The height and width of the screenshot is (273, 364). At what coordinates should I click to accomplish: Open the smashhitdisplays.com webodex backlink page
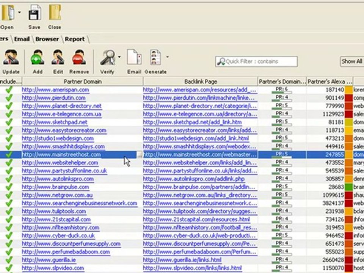tap(200, 147)
